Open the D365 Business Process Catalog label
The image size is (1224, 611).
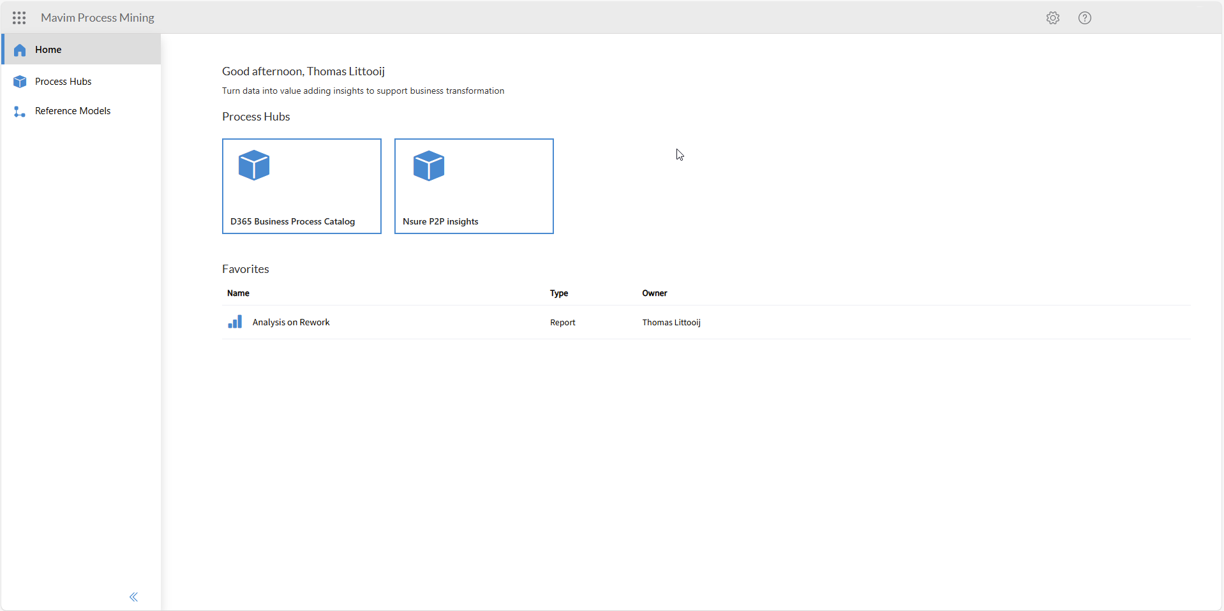pyautogui.click(x=292, y=221)
